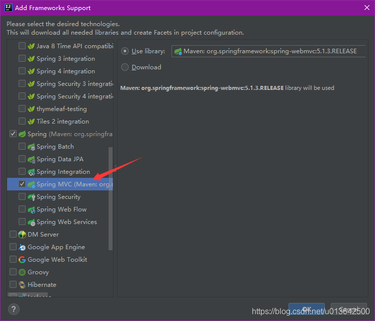This screenshot has width=375, height=321.
Task: Click the Spring Security 3 integration leaf icon
Action: coord(31,84)
